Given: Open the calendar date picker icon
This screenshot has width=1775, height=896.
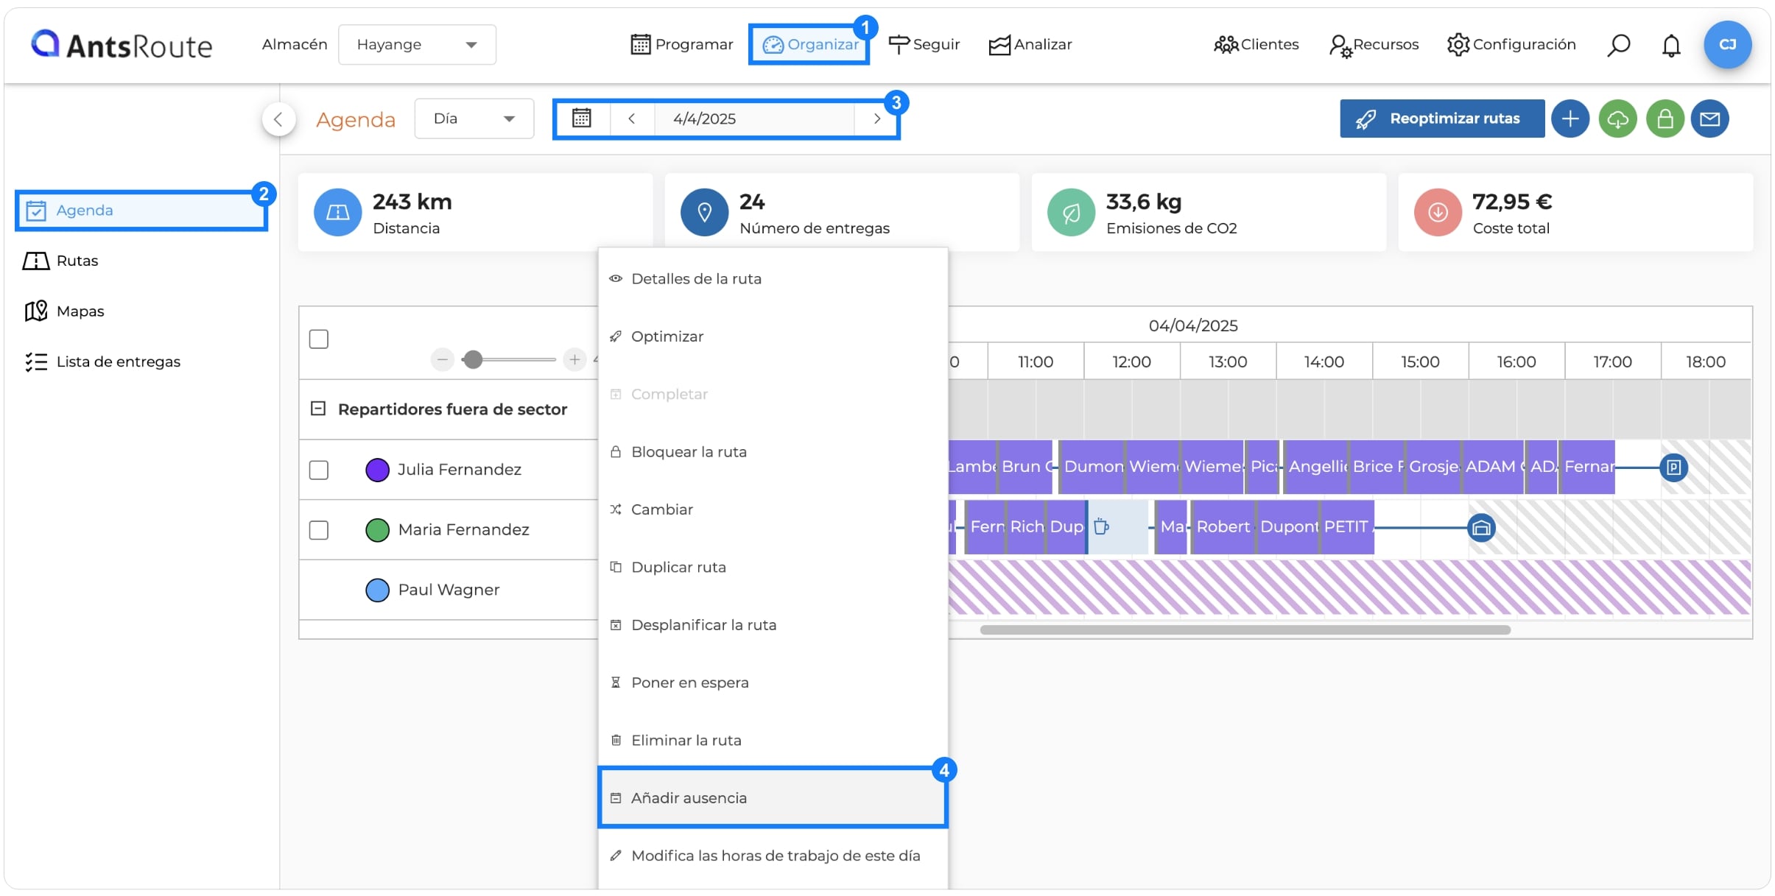Looking at the screenshot, I should click(x=582, y=119).
